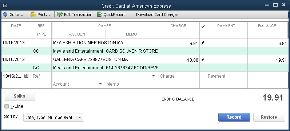
Task: Click Download Card Charges in toolbar
Action: (x=157, y=15)
